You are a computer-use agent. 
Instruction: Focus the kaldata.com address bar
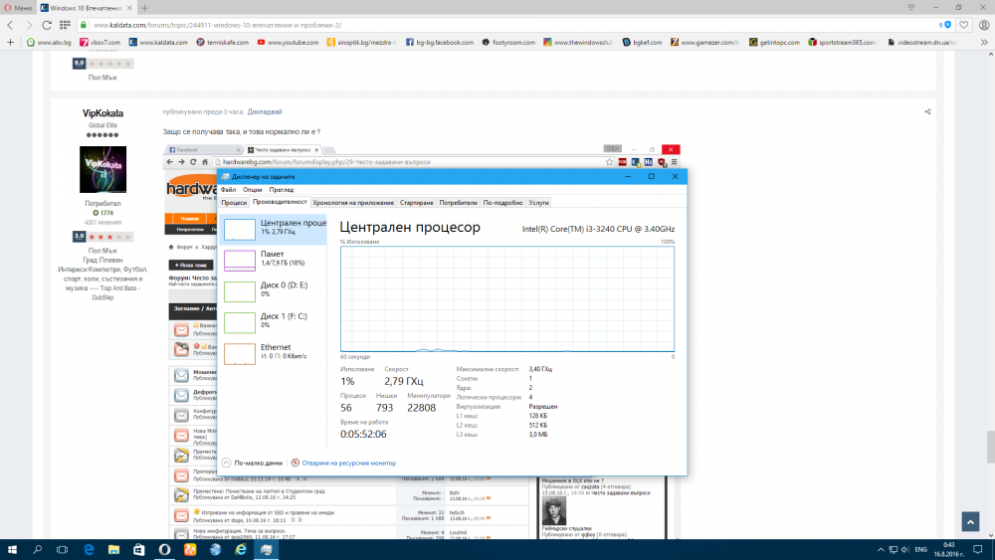point(507,25)
